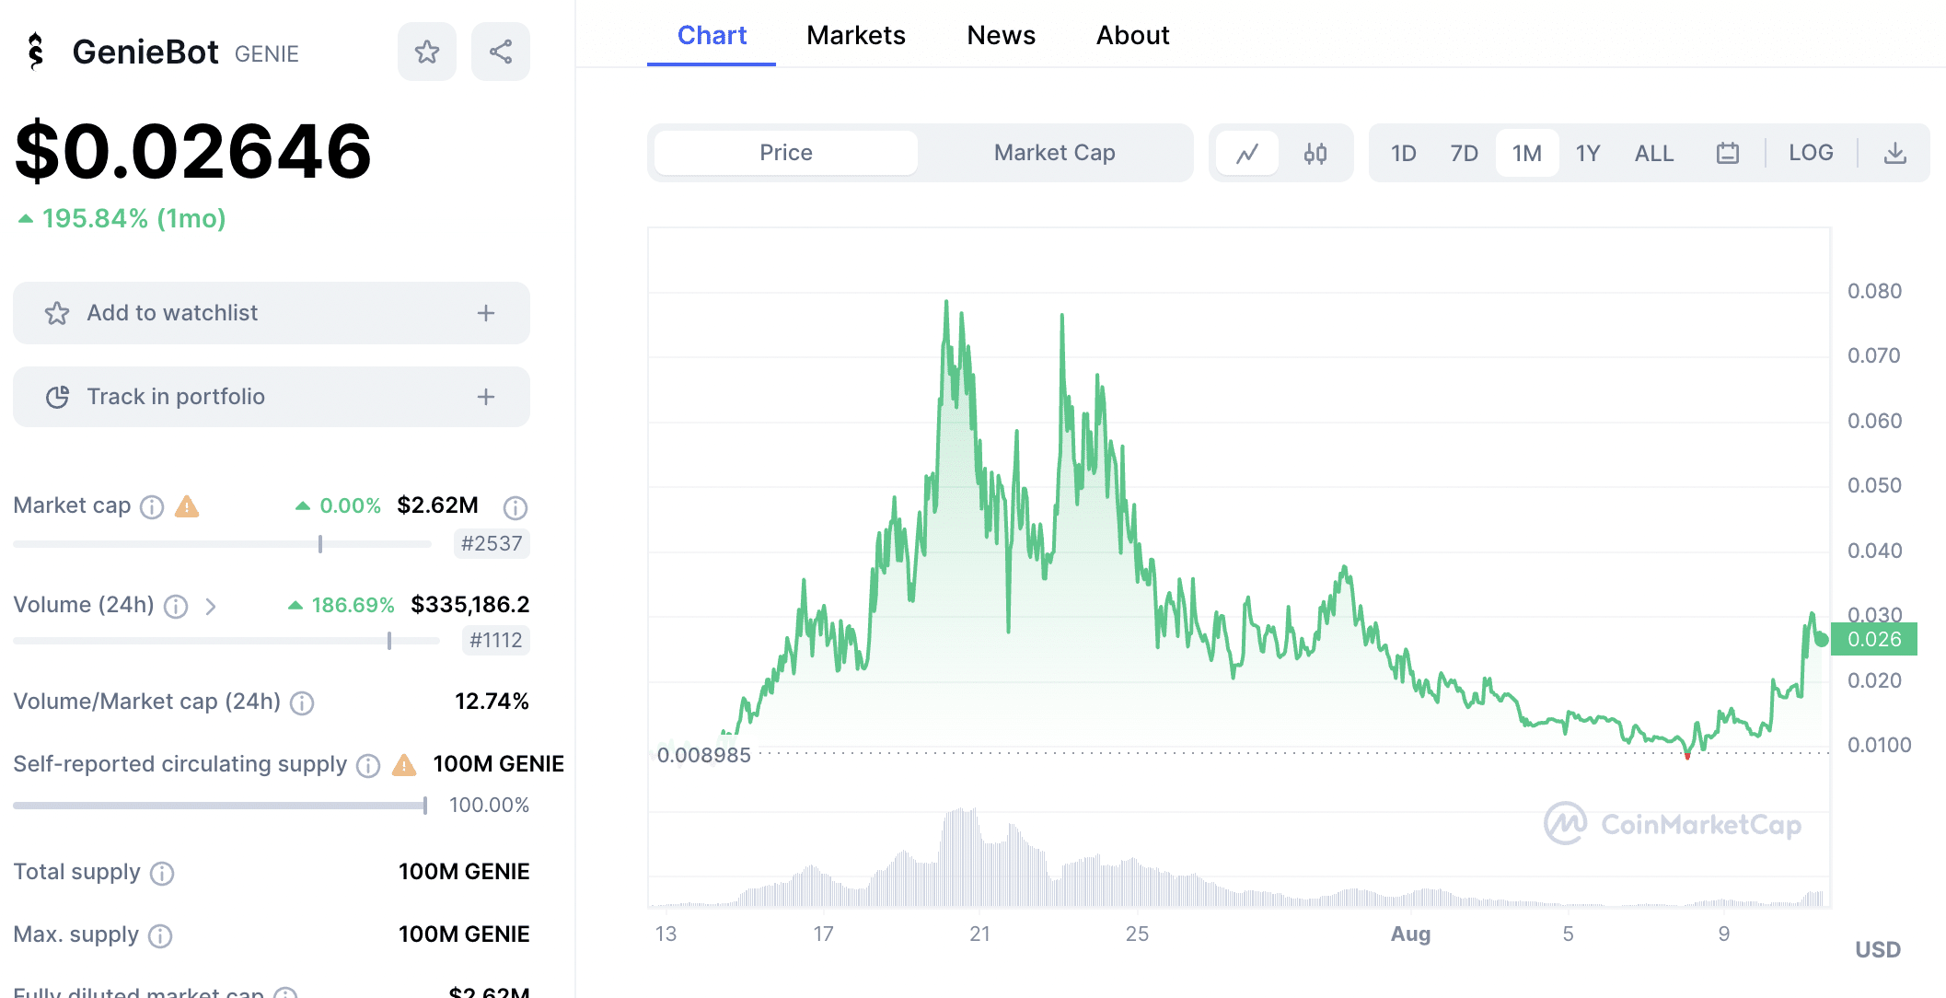Open the share icon button
The image size is (1946, 998).
coord(501,52)
